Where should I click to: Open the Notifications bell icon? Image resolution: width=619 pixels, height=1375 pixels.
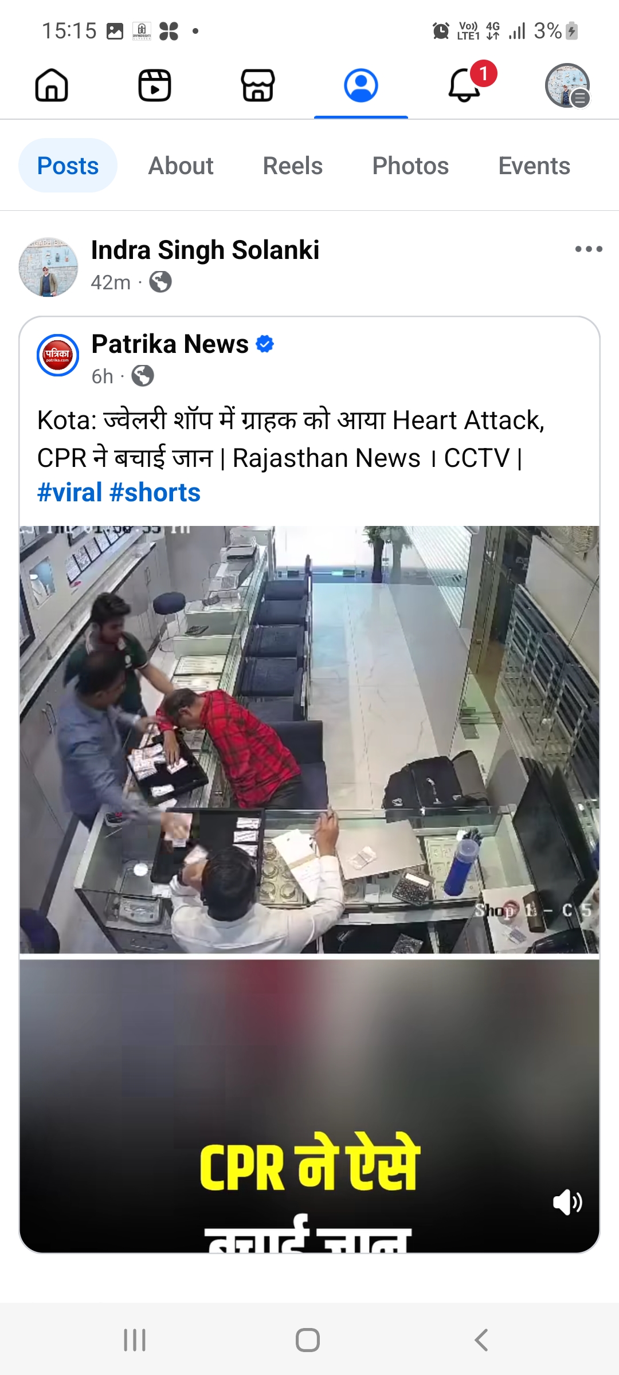(465, 86)
